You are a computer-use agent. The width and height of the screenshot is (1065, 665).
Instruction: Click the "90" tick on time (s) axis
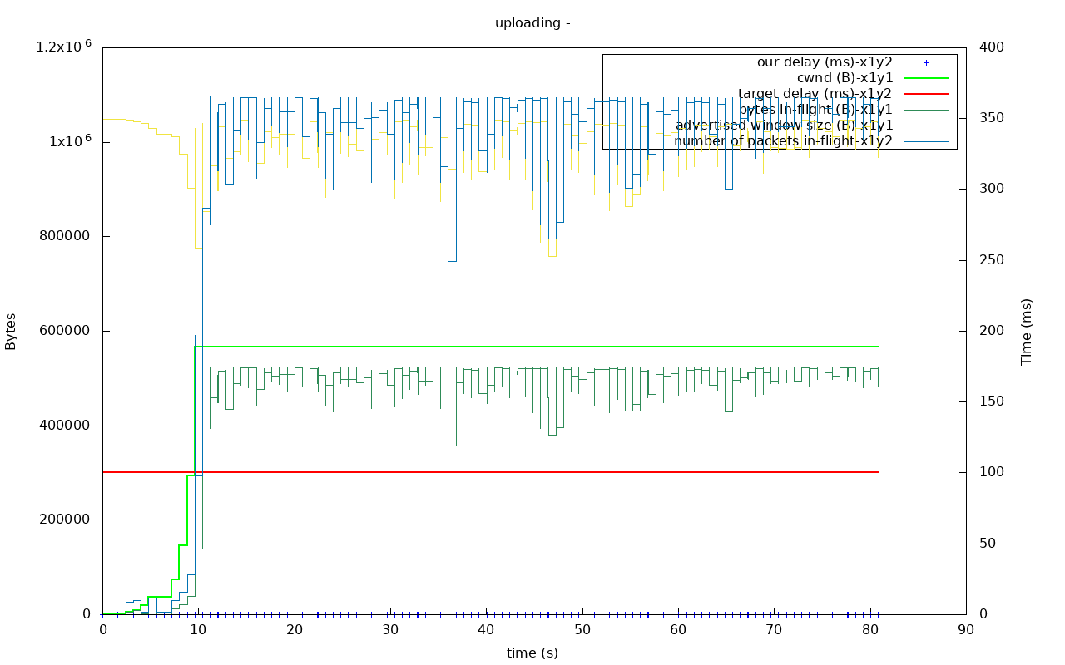[x=967, y=630]
